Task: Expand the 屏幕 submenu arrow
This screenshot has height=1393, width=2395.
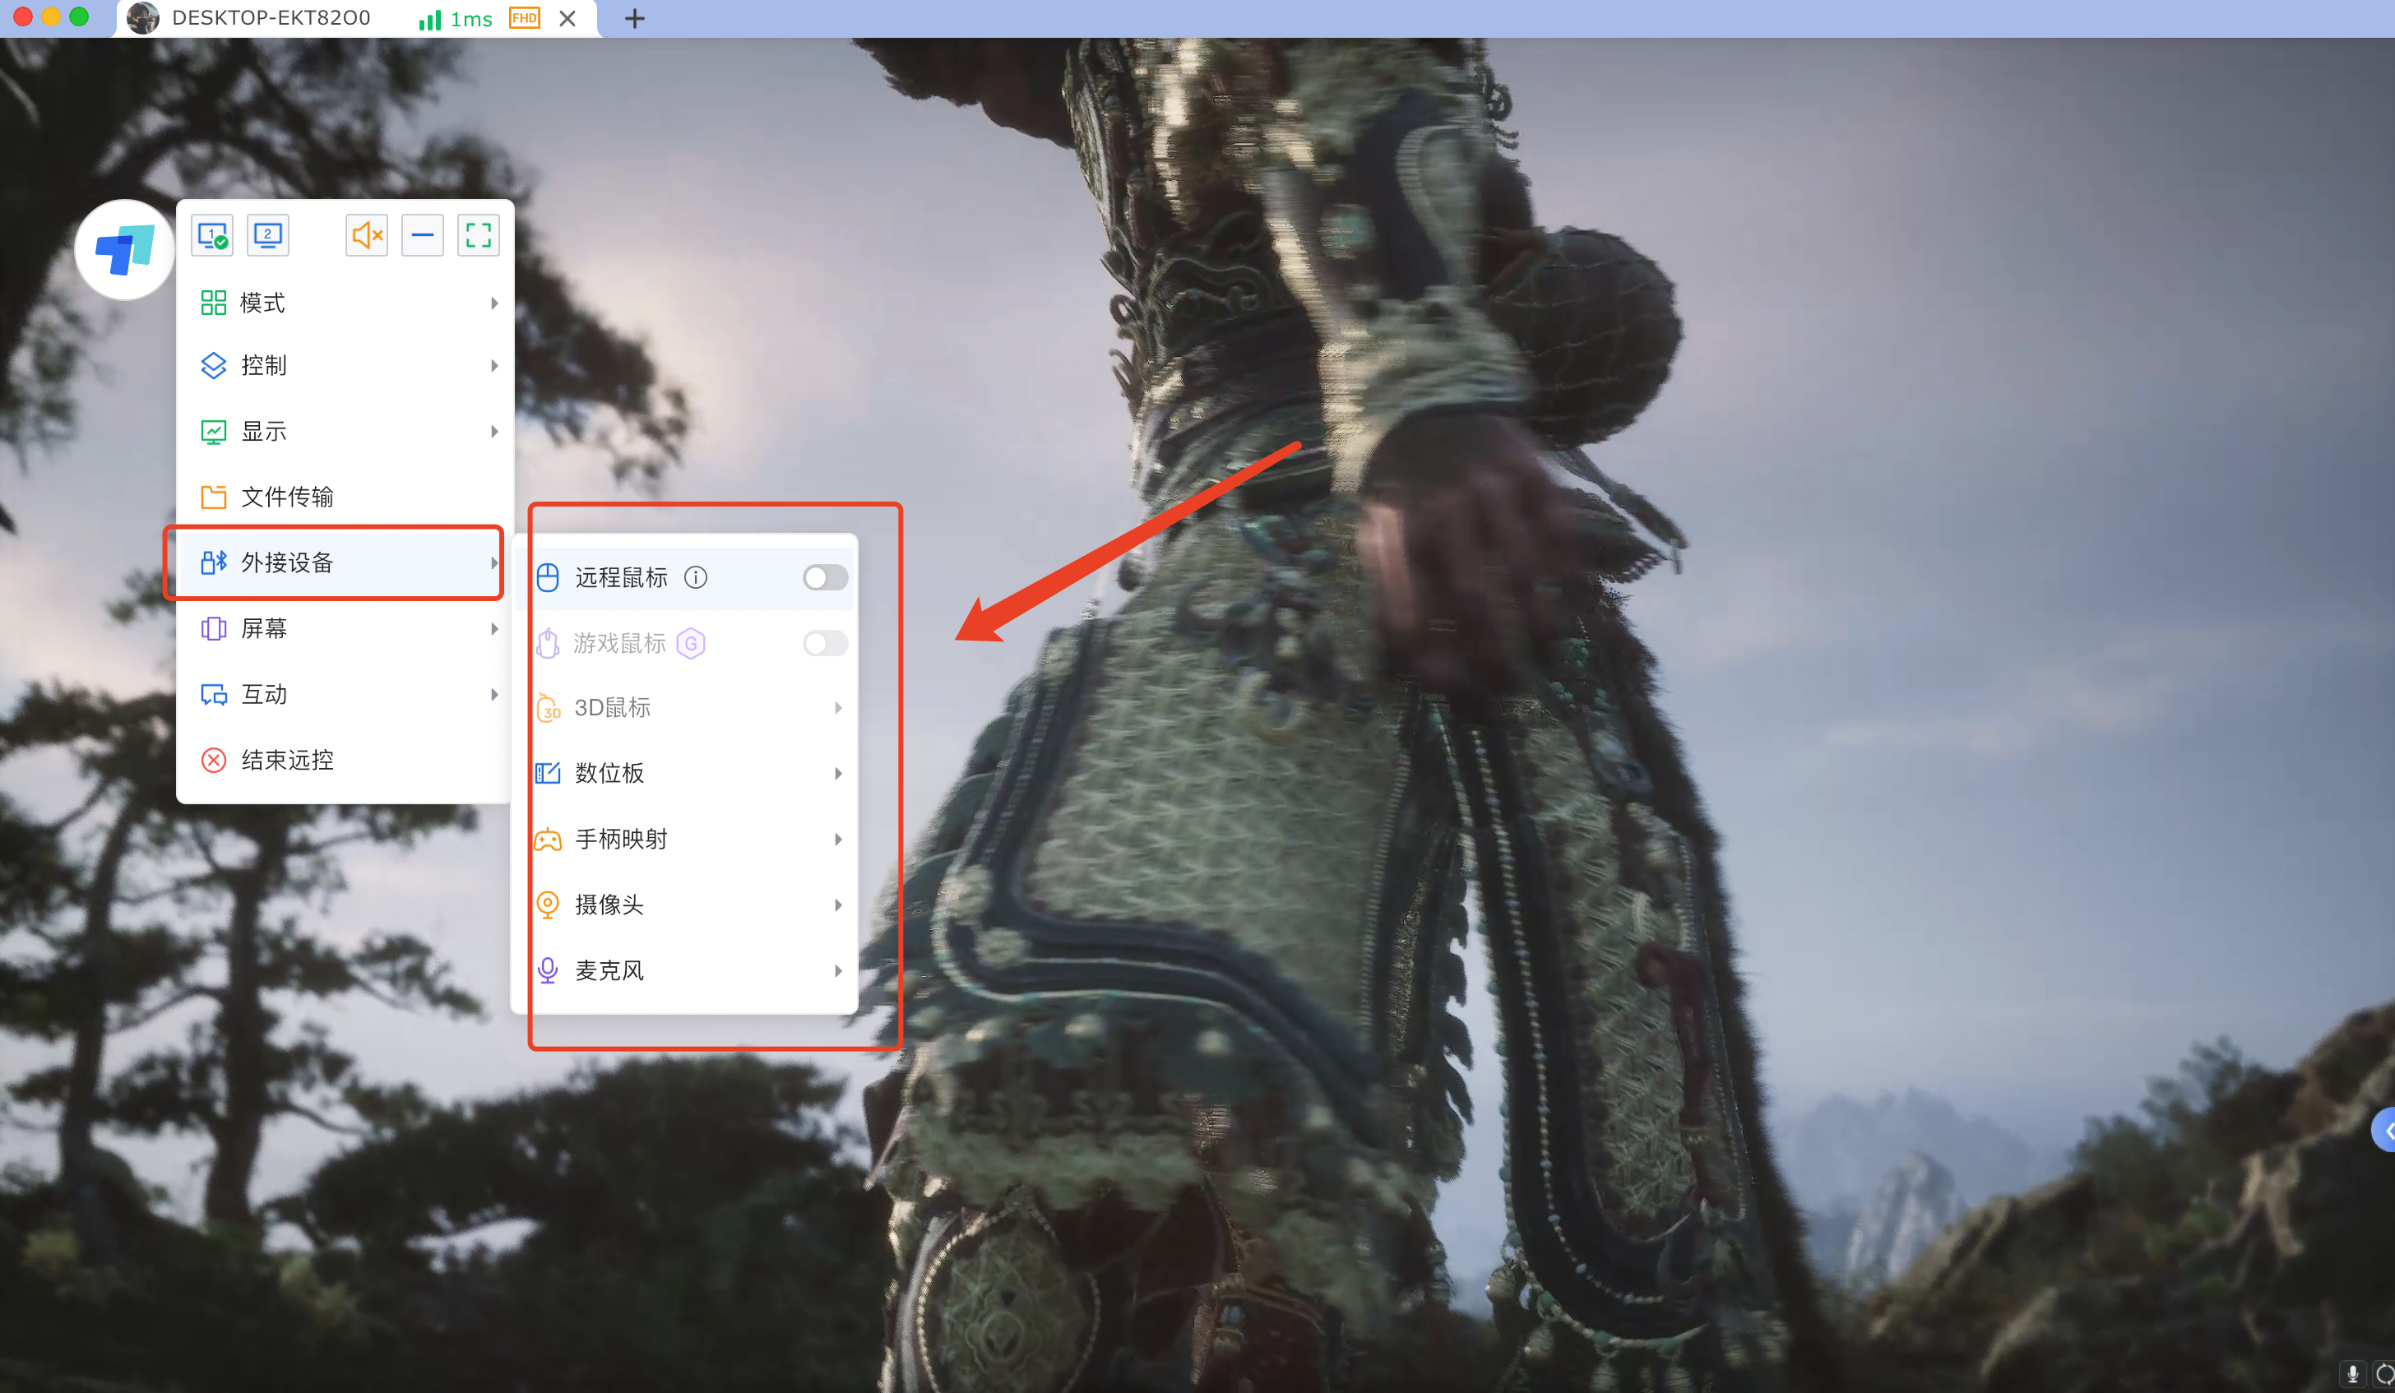Action: [x=494, y=629]
